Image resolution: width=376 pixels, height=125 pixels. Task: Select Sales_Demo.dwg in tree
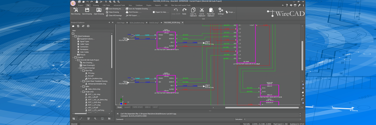94,89
